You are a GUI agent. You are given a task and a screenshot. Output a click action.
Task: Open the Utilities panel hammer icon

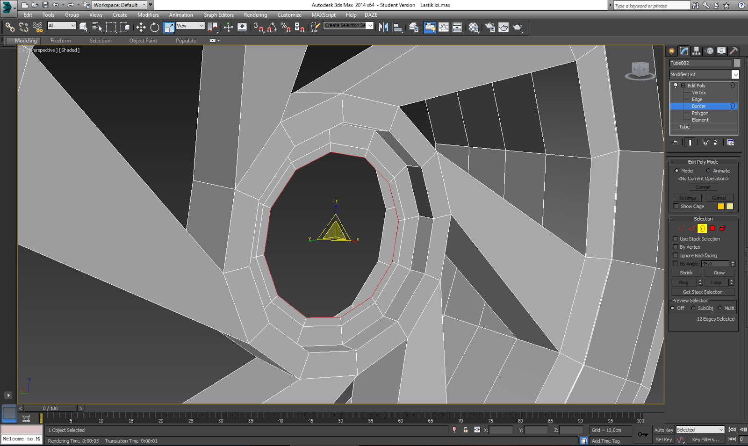734,51
